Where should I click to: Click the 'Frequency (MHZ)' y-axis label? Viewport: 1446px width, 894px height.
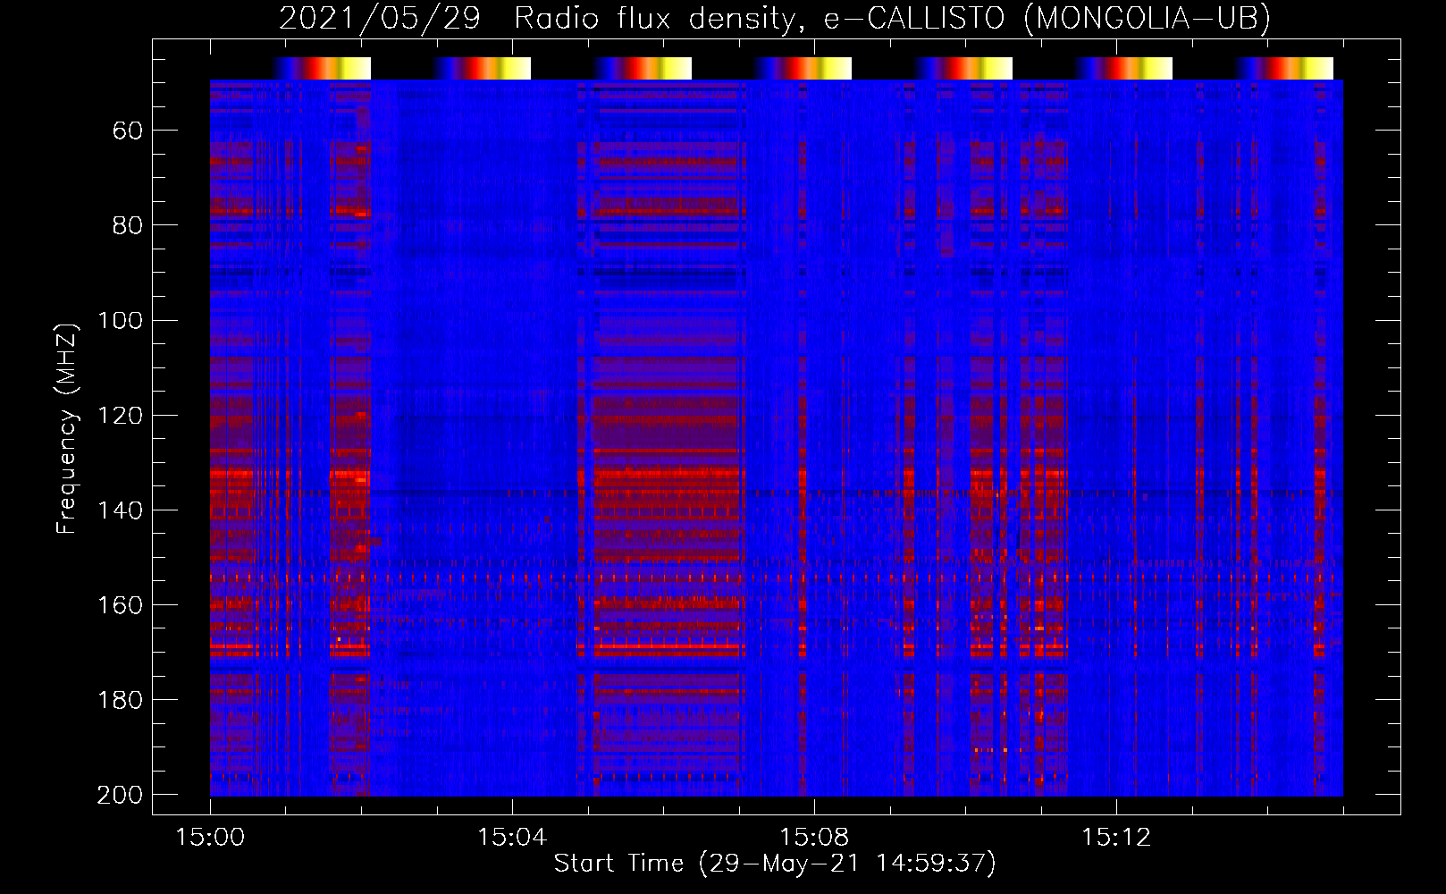coord(67,428)
